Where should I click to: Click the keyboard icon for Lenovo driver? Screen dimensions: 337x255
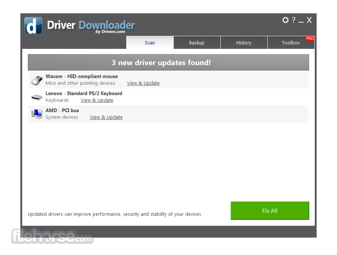(37, 97)
